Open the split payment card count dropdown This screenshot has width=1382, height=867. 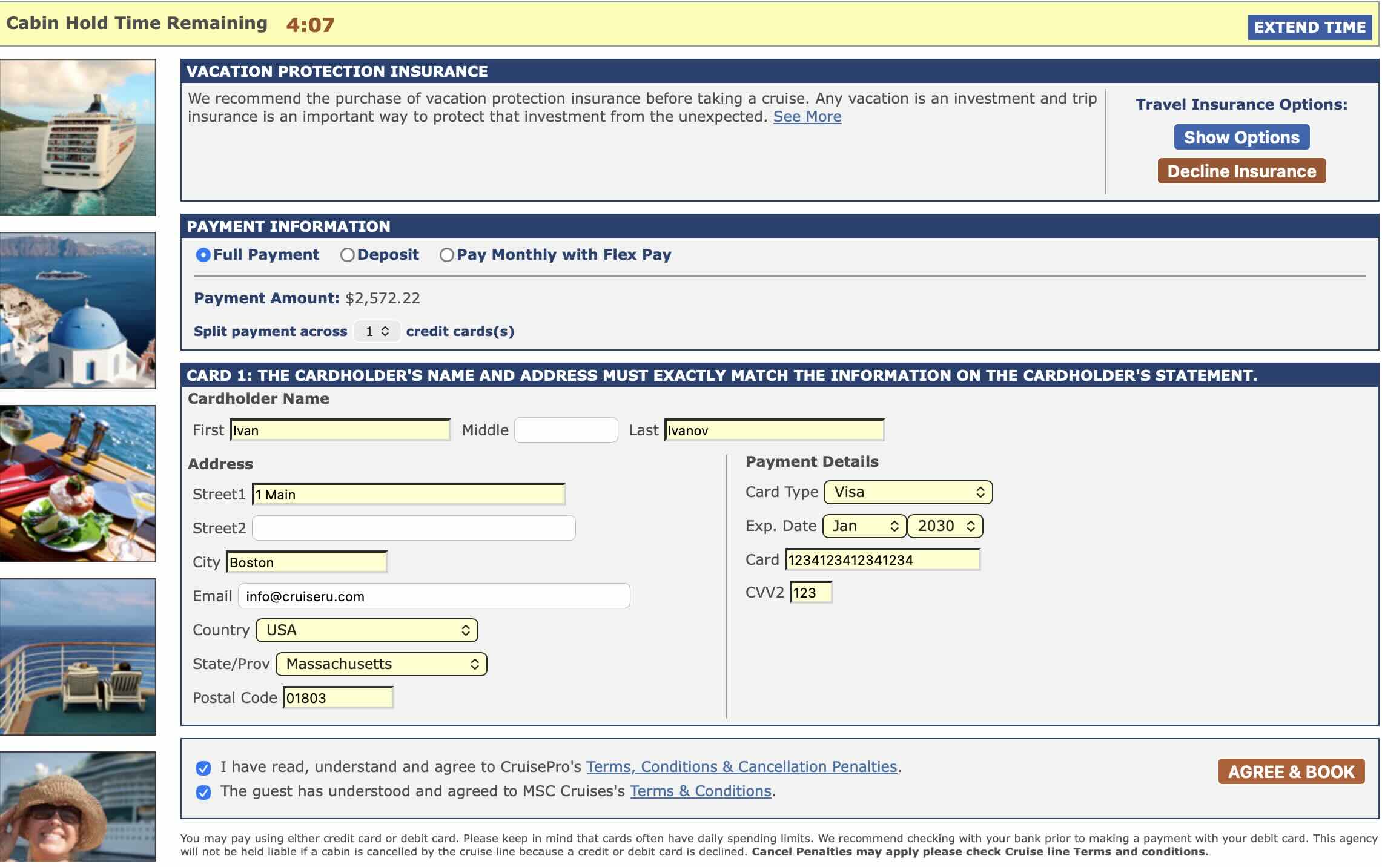coord(377,331)
